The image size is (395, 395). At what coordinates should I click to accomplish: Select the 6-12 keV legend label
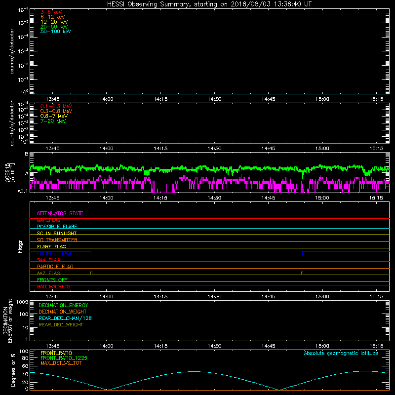coord(53,17)
